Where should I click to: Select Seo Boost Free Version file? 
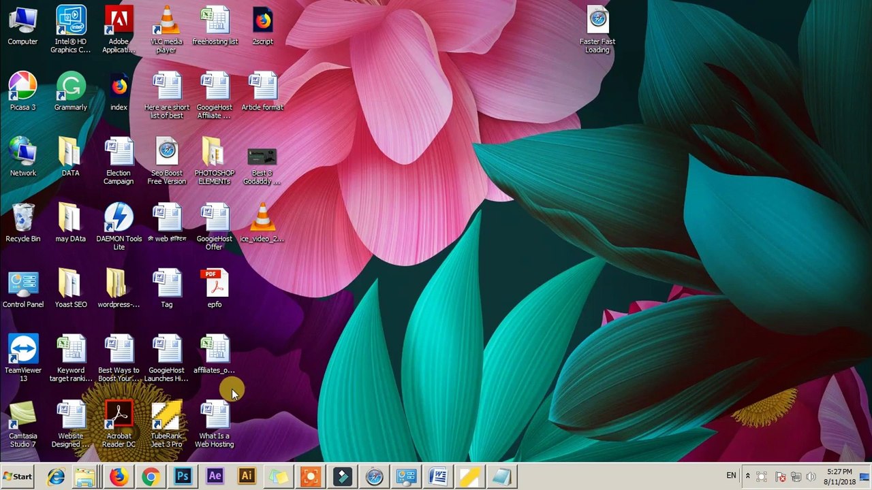tap(166, 161)
